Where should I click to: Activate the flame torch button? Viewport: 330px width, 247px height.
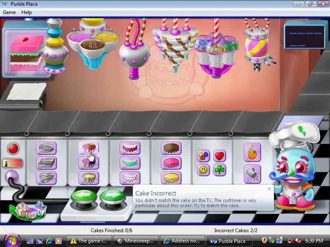252,152
